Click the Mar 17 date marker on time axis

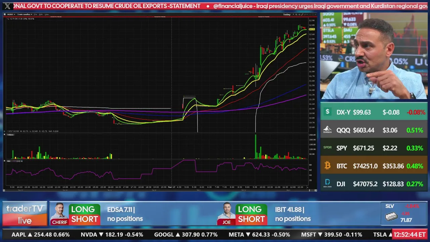172,187
